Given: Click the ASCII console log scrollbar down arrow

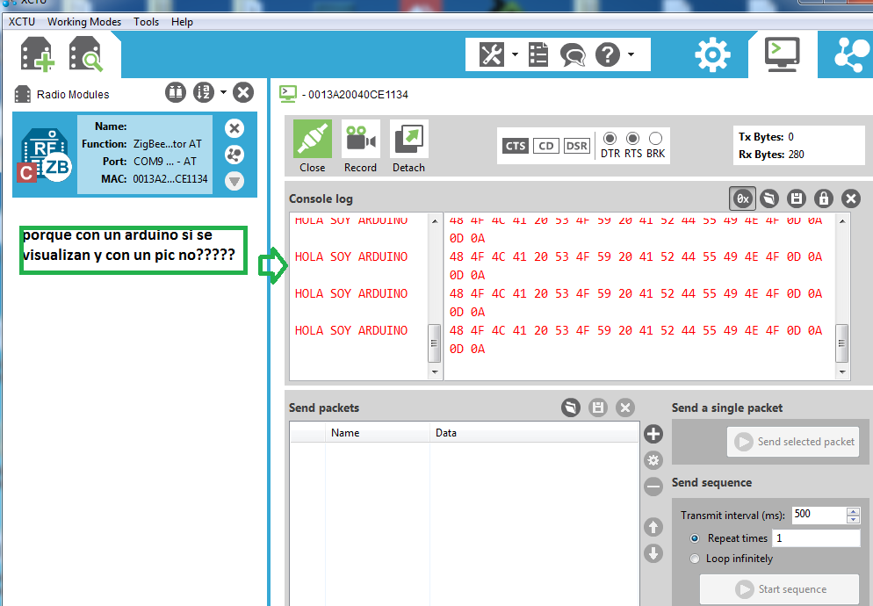Looking at the screenshot, I should pyautogui.click(x=435, y=372).
